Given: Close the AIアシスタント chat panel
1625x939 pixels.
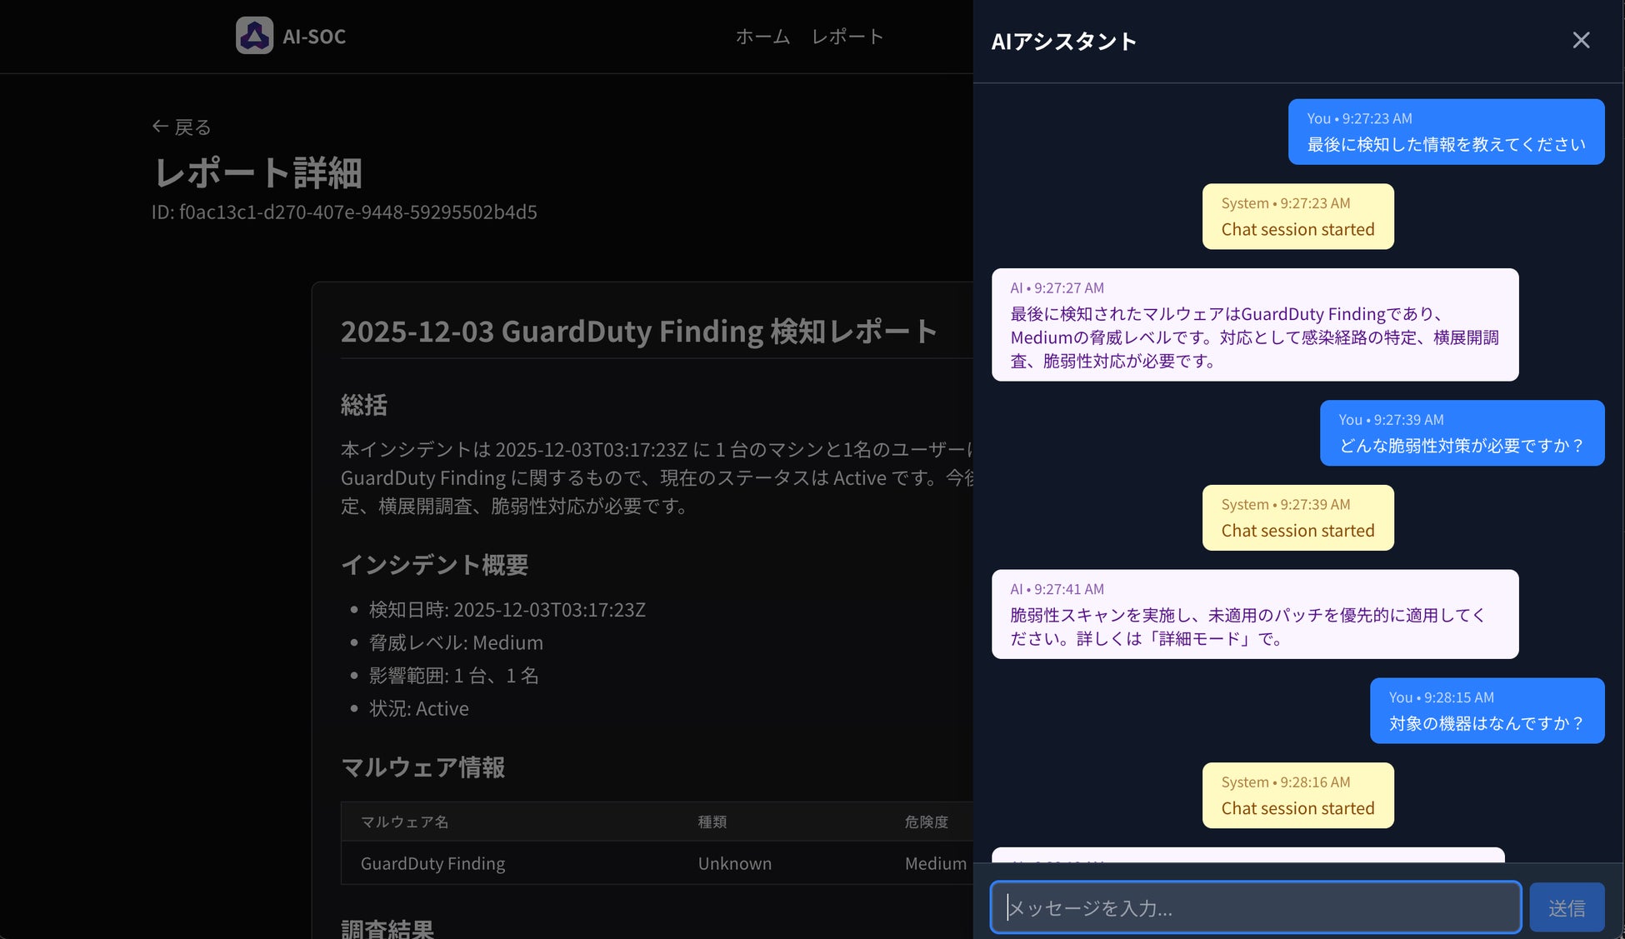Looking at the screenshot, I should click(1580, 40).
